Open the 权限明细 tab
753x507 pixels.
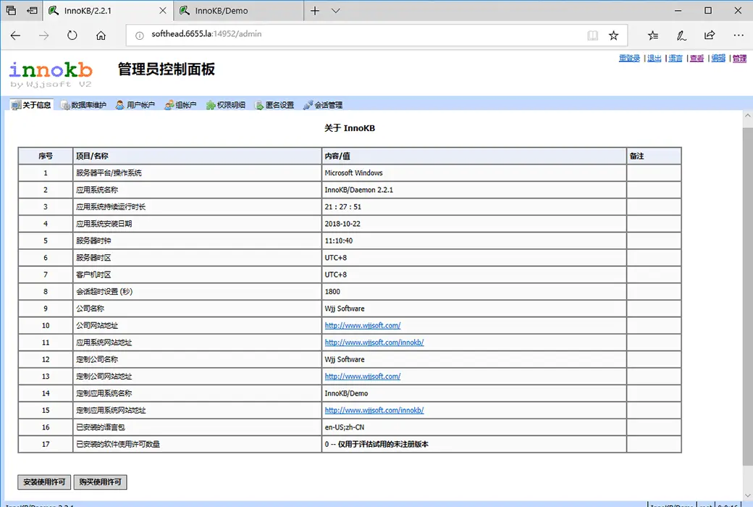coord(226,105)
